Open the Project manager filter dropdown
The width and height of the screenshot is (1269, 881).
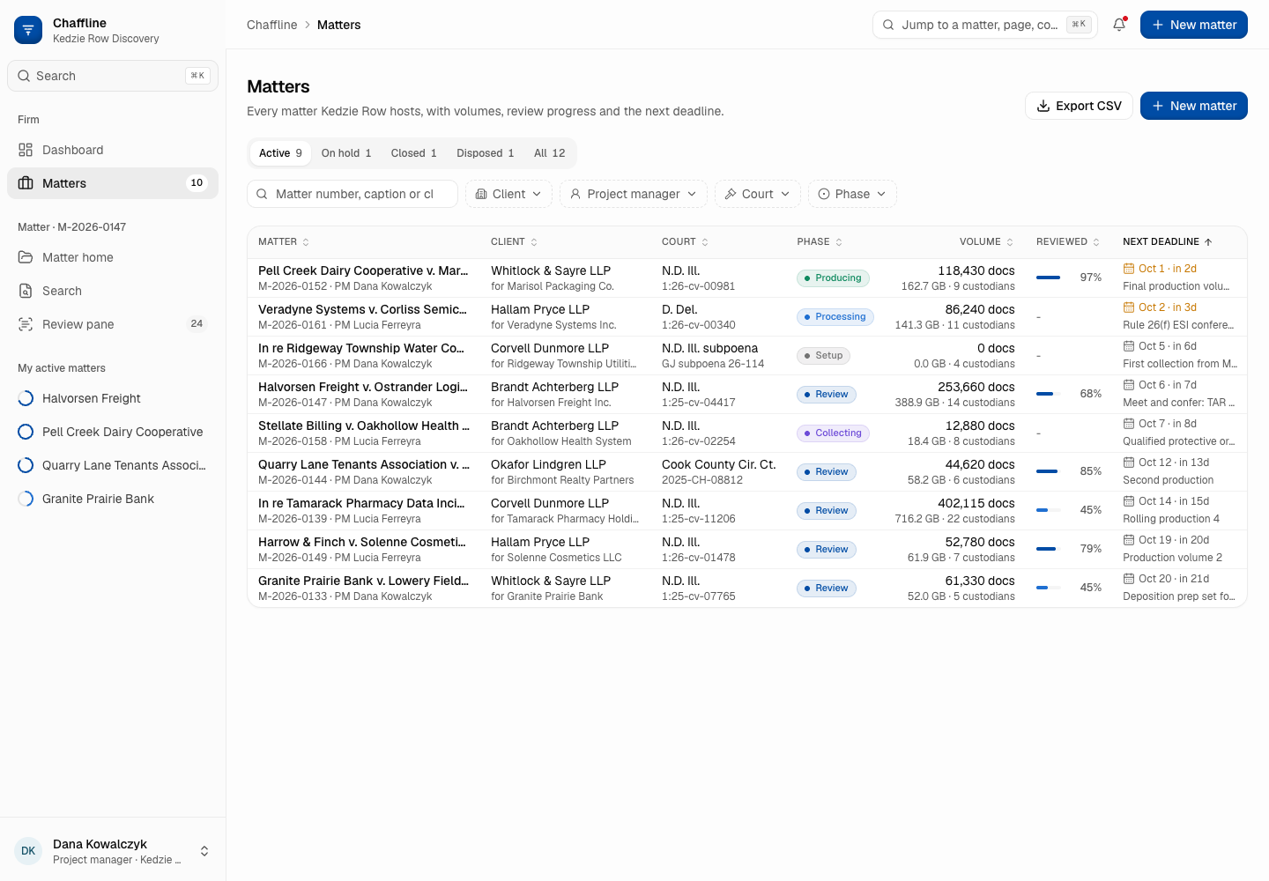pyautogui.click(x=634, y=194)
